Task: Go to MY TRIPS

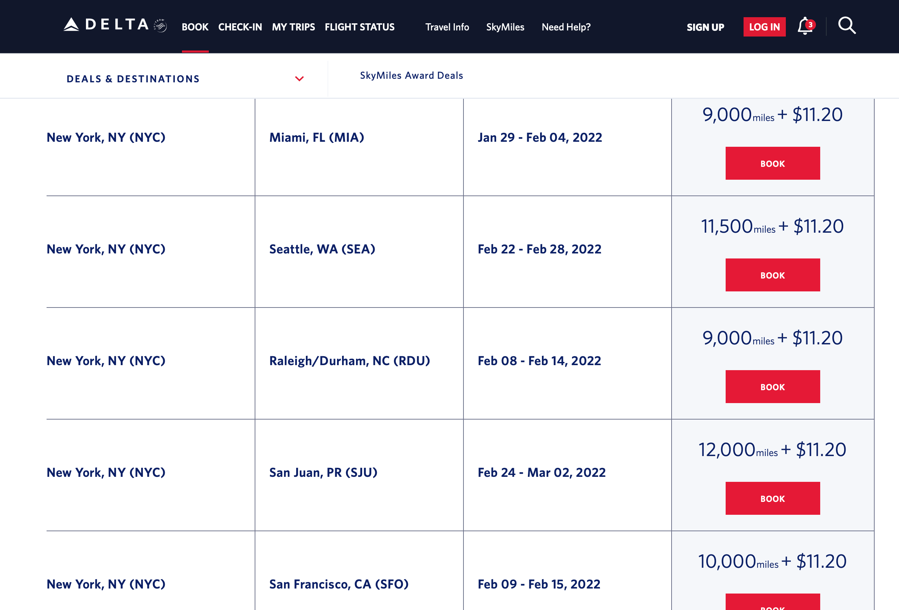Action: pyautogui.click(x=294, y=27)
